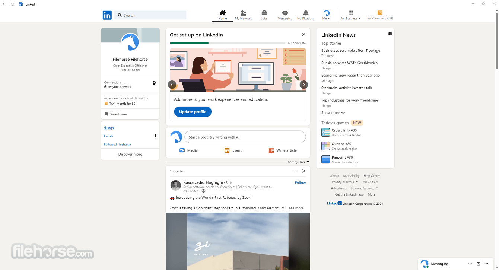Image resolution: width=499 pixels, height=270 pixels.
Task: Open Ad Choices footer link
Action: (x=371, y=182)
